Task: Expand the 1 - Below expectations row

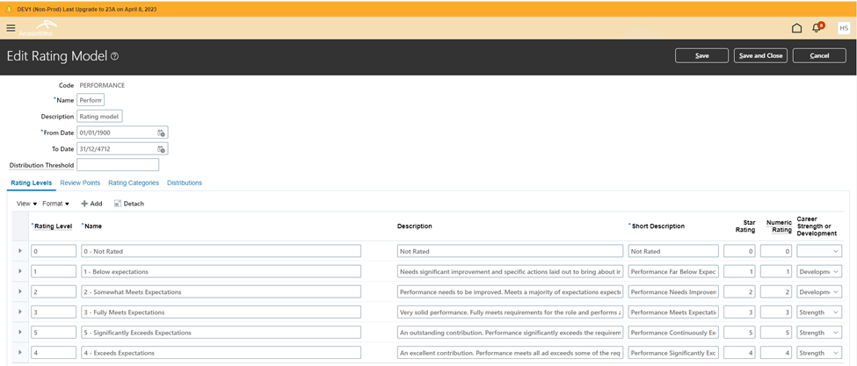Action: pos(20,271)
